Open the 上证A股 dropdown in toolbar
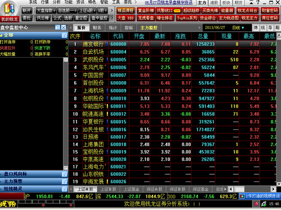 pos(87,11)
